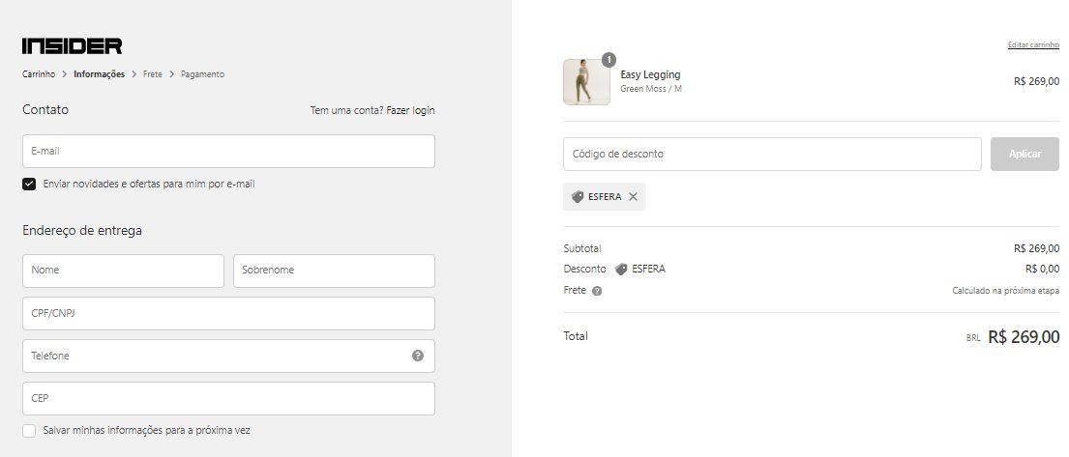Select the Informações breadcrumb step
The image size is (1069, 457).
point(99,74)
